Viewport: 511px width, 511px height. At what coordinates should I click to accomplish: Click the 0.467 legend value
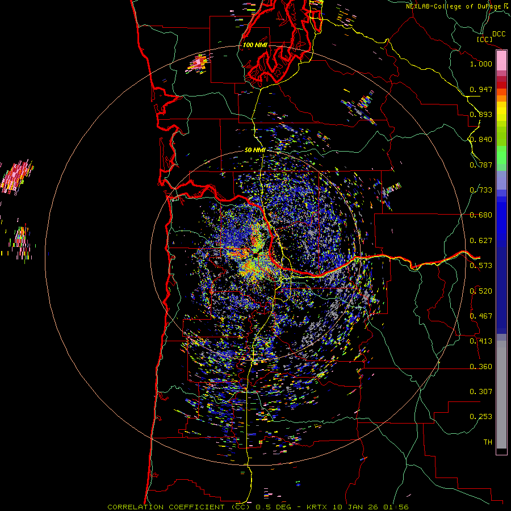point(481,316)
